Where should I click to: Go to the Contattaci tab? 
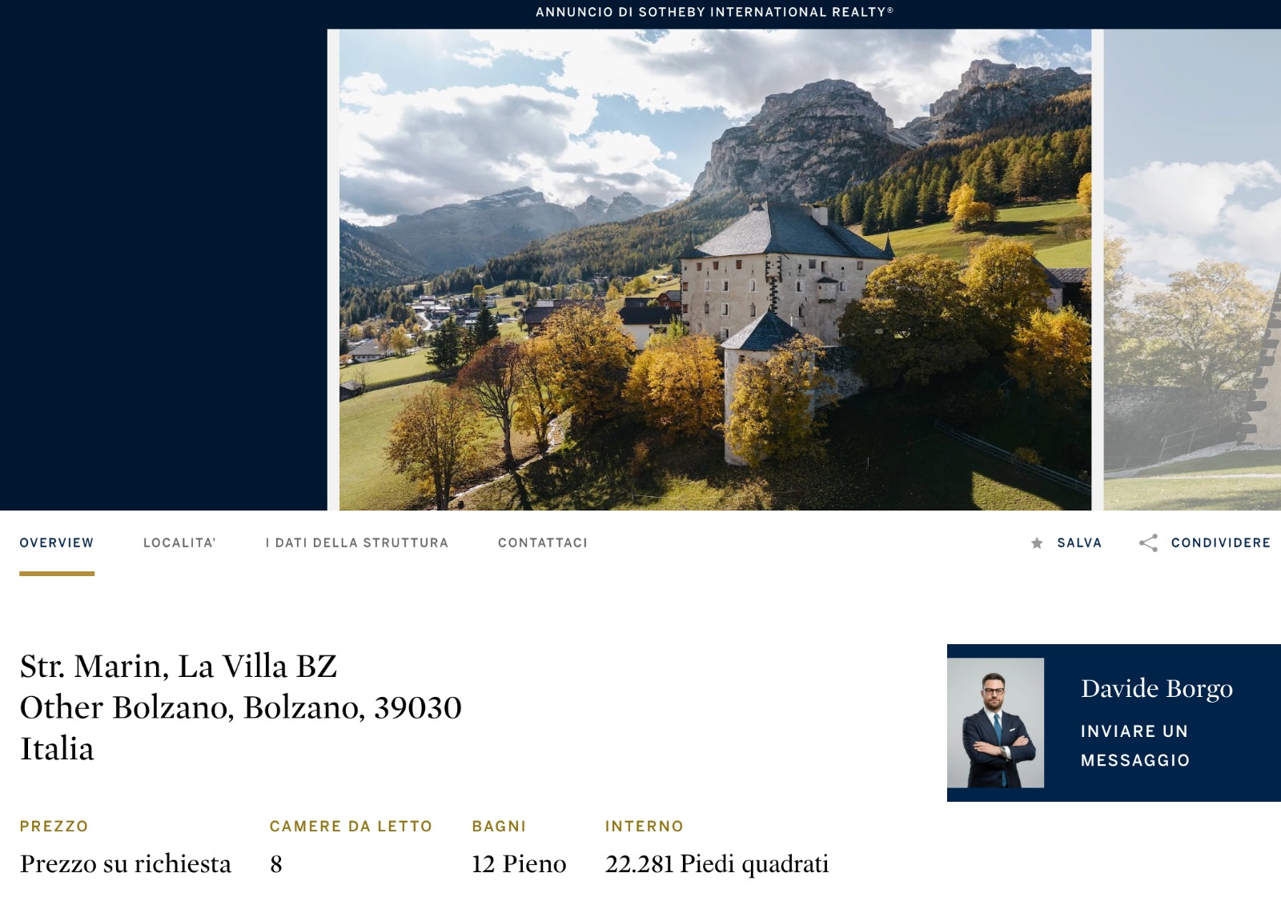pyautogui.click(x=543, y=543)
